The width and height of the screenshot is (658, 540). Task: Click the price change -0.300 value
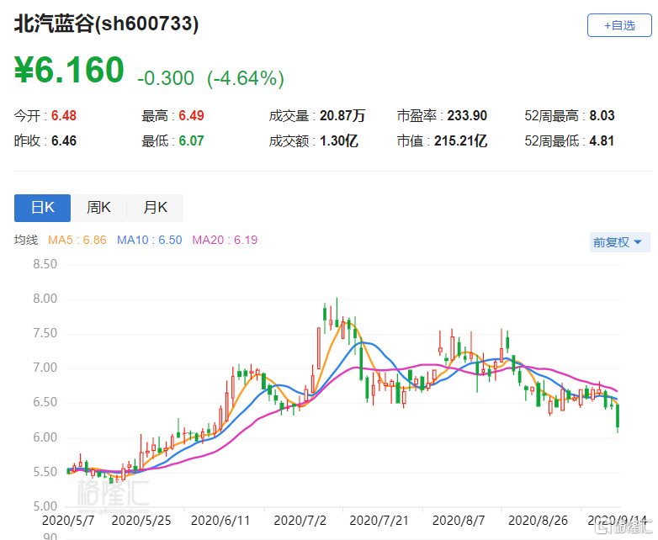click(x=166, y=78)
